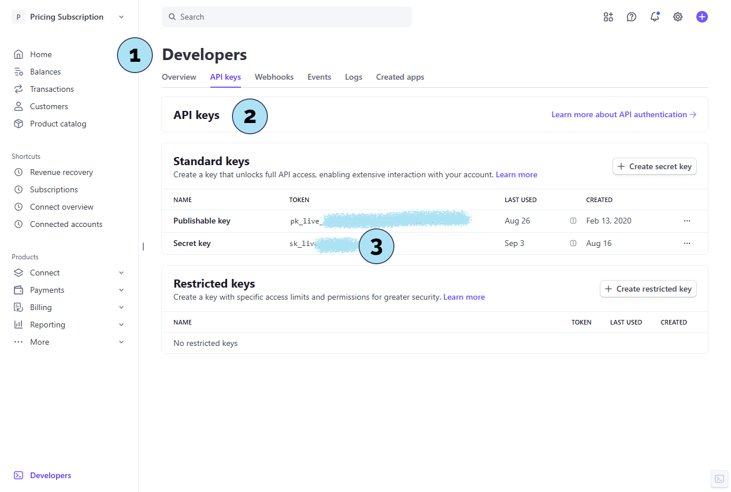The image size is (731, 492).
Task: Click the Create secret key button
Action: click(654, 166)
